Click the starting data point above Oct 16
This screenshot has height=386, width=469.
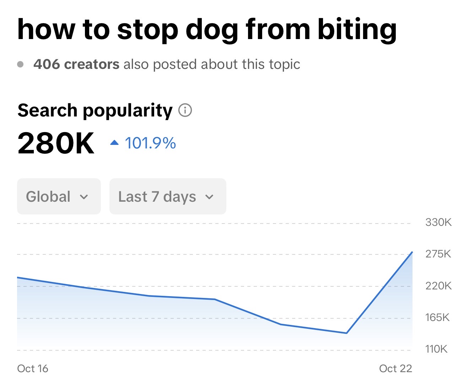click(18, 277)
